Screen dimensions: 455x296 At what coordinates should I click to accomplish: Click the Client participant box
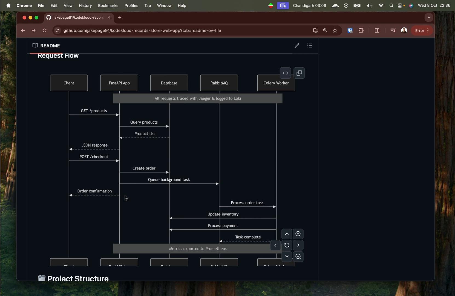(x=69, y=83)
